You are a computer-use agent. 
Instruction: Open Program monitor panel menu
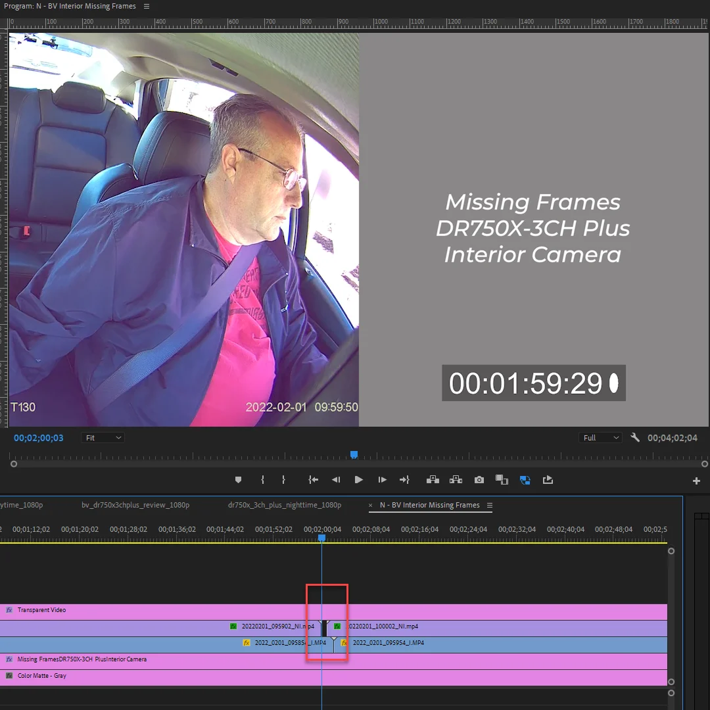146,7
